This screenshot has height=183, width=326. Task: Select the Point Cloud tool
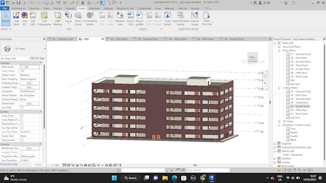(x=78, y=19)
